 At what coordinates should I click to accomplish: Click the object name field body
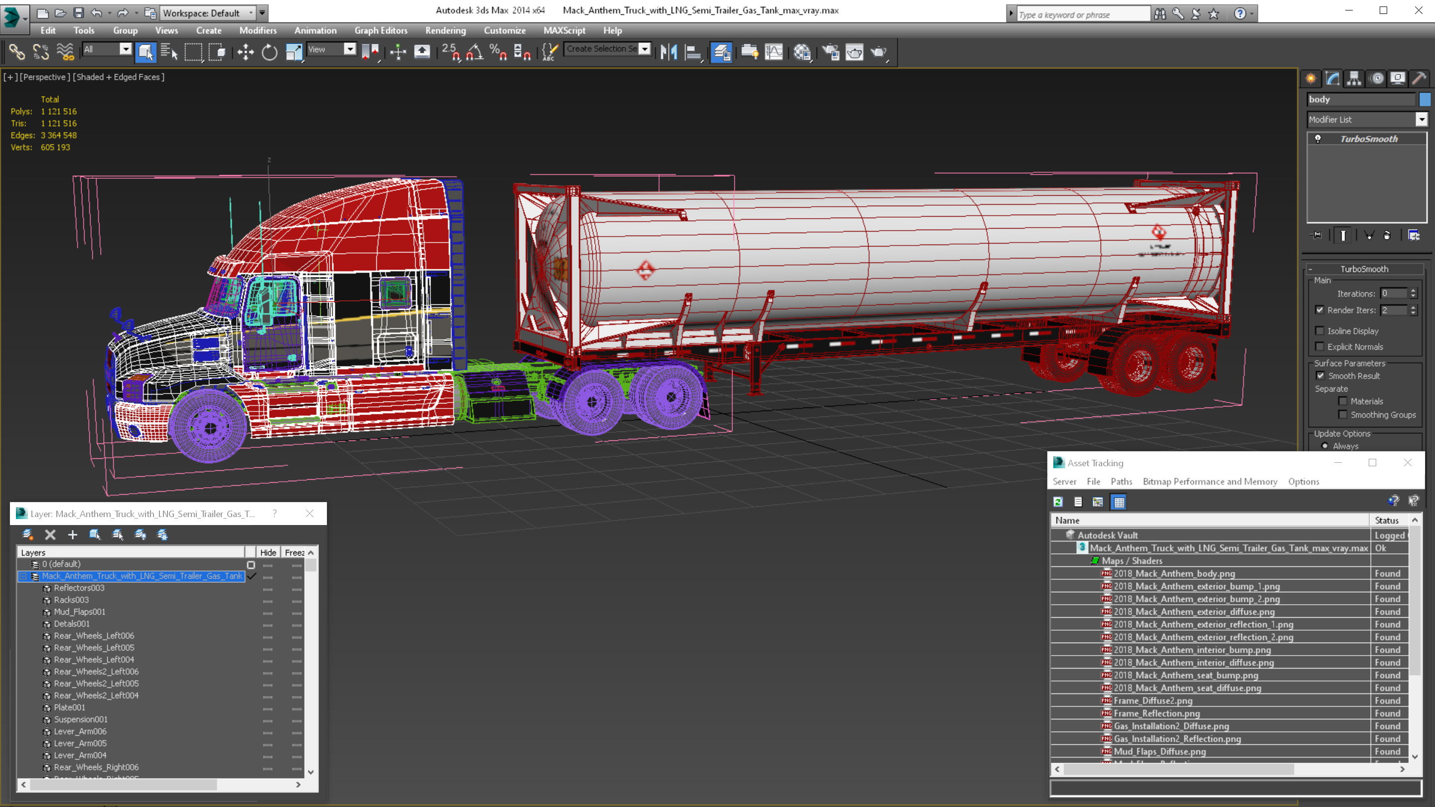[x=1361, y=99]
